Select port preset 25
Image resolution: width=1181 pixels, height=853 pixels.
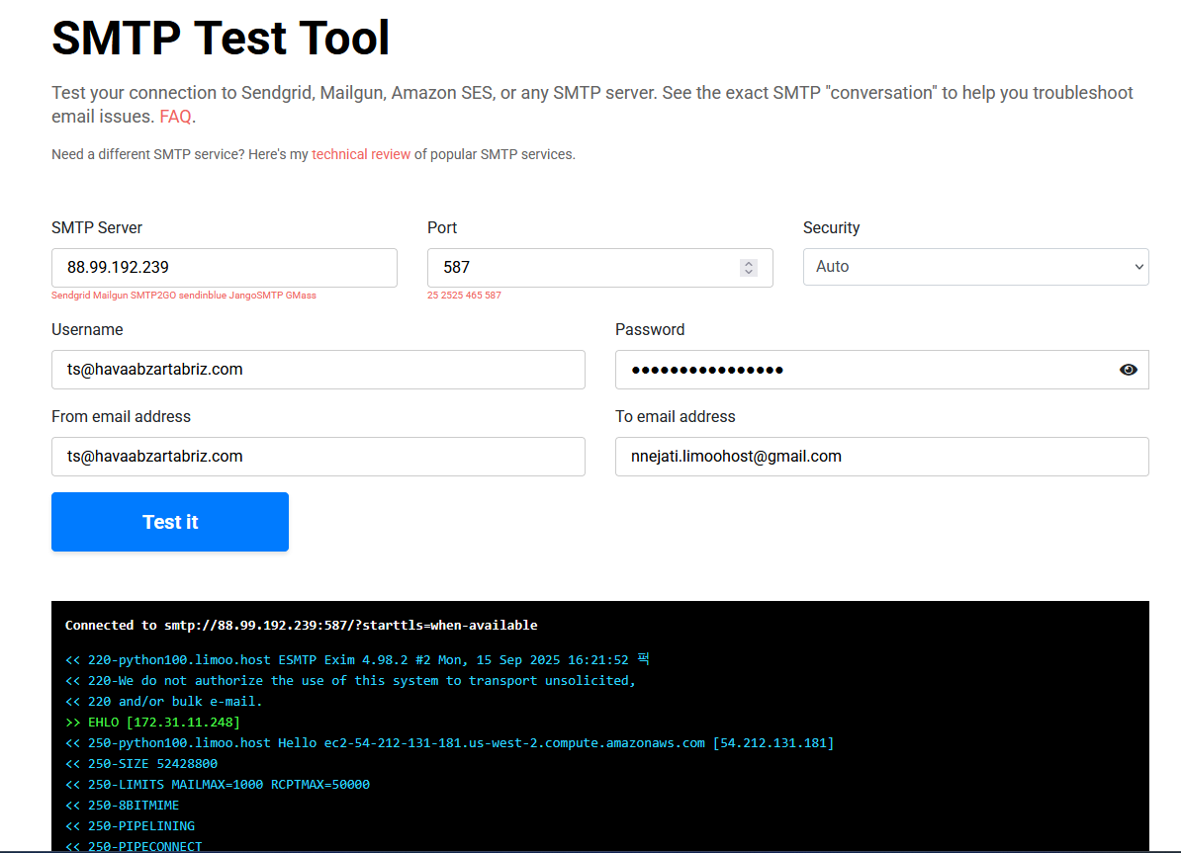[432, 296]
